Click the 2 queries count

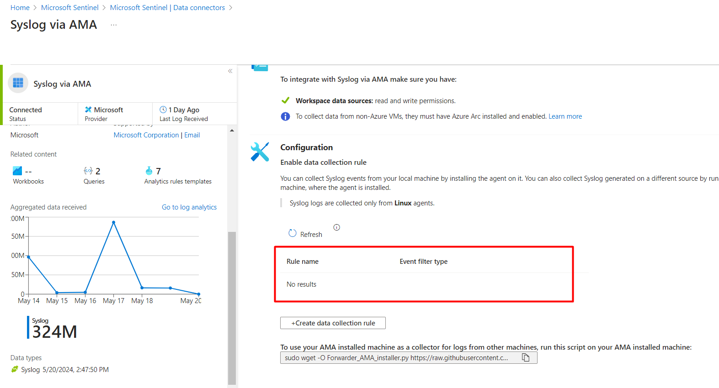[98, 171]
